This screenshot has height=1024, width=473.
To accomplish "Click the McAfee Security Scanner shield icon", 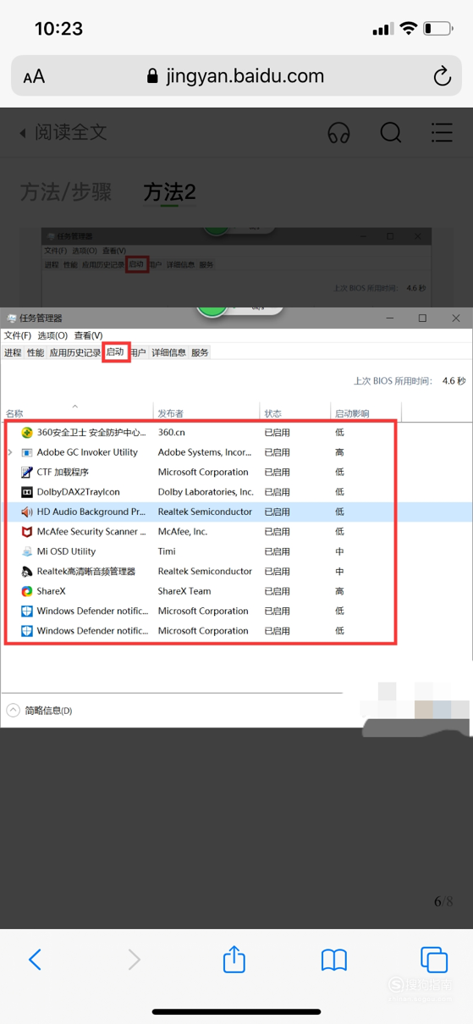I will (x=27, y=532).
